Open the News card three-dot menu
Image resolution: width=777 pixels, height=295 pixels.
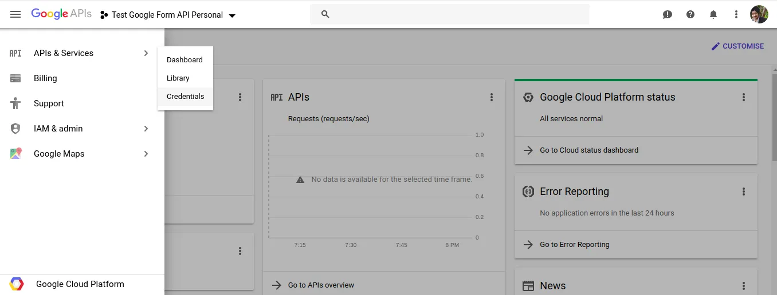[744, 286]
